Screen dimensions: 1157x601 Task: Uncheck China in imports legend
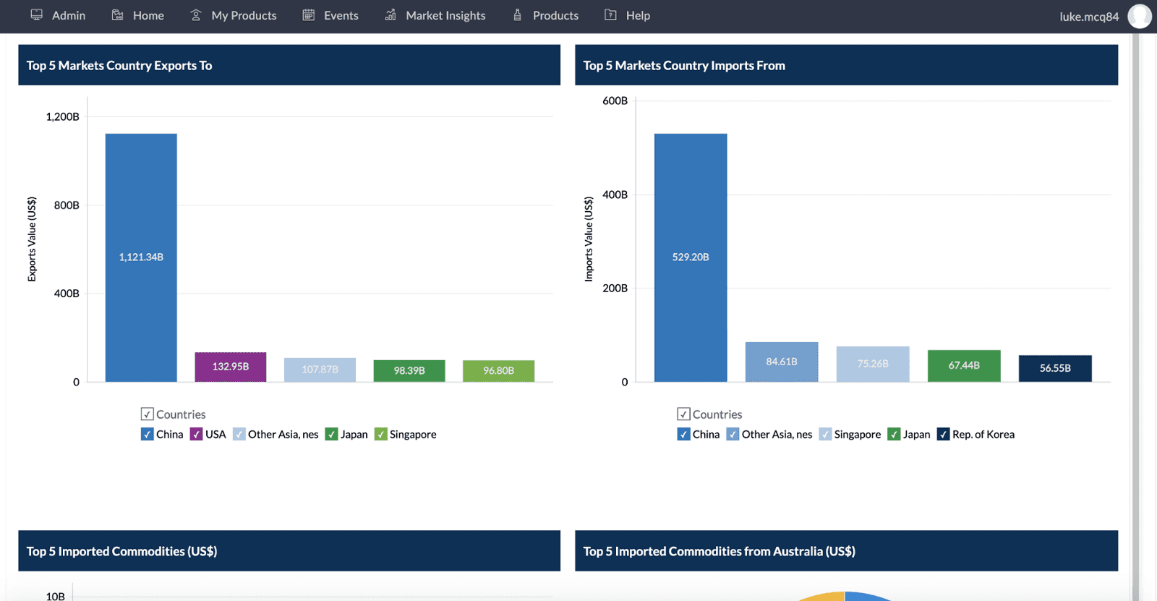click(x=683, y=434)
